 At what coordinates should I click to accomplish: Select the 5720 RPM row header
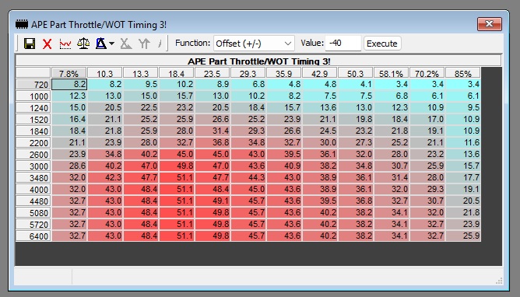[x=33, y=225]
